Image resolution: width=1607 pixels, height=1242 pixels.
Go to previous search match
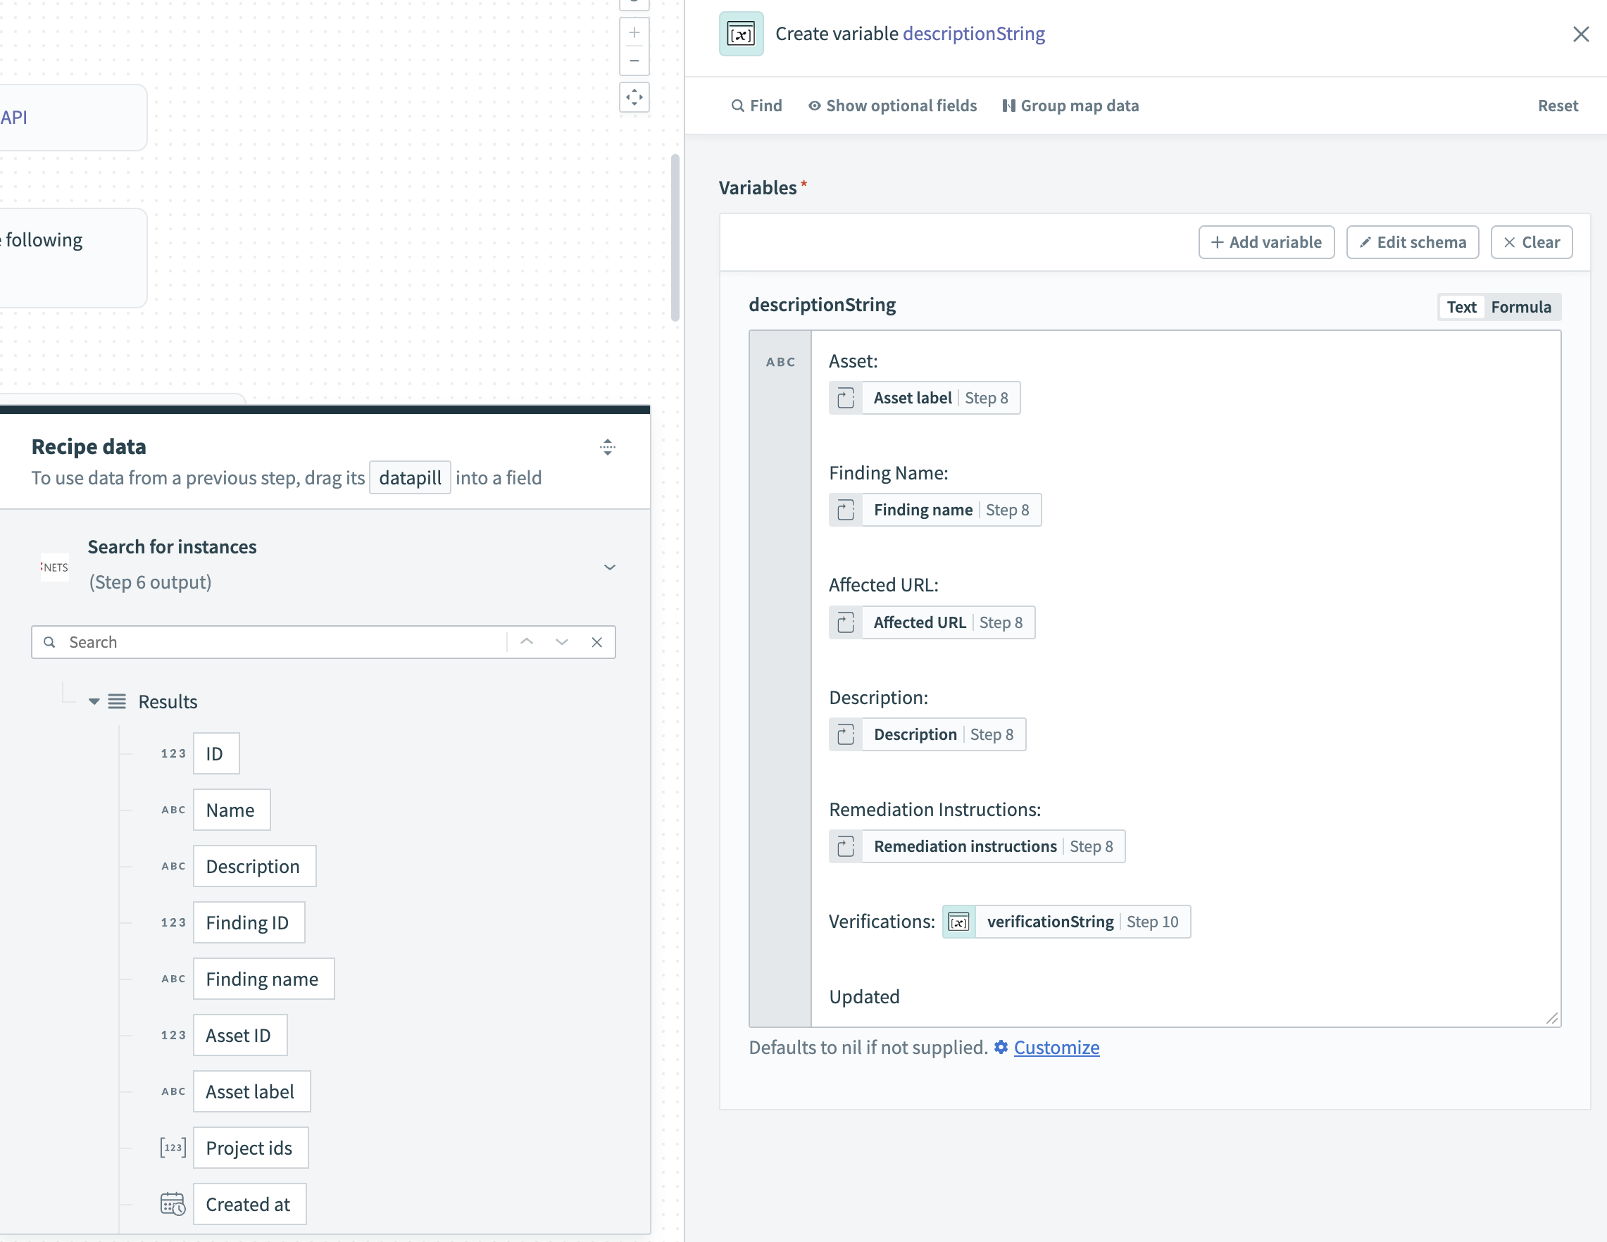[526, 641]
